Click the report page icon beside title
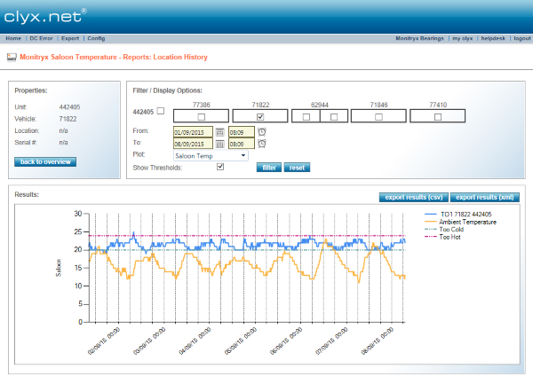 pyautogui.click(x=12, y=58)
